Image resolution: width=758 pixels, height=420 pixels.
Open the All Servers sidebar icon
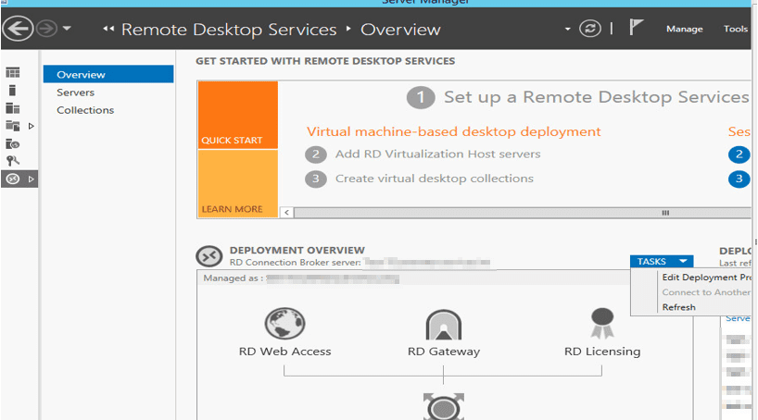pos(13,108)
